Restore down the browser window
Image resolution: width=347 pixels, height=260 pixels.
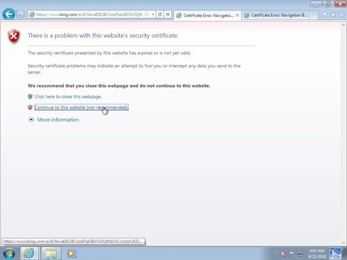coord(328,4)
